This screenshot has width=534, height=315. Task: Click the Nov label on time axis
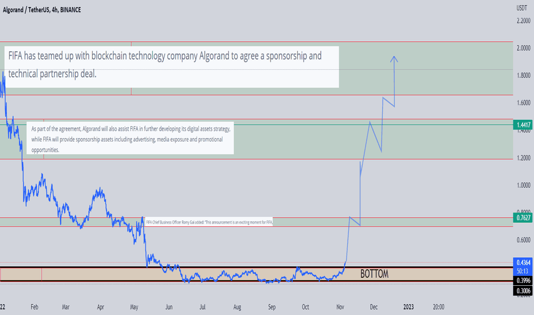click(340, 307)
